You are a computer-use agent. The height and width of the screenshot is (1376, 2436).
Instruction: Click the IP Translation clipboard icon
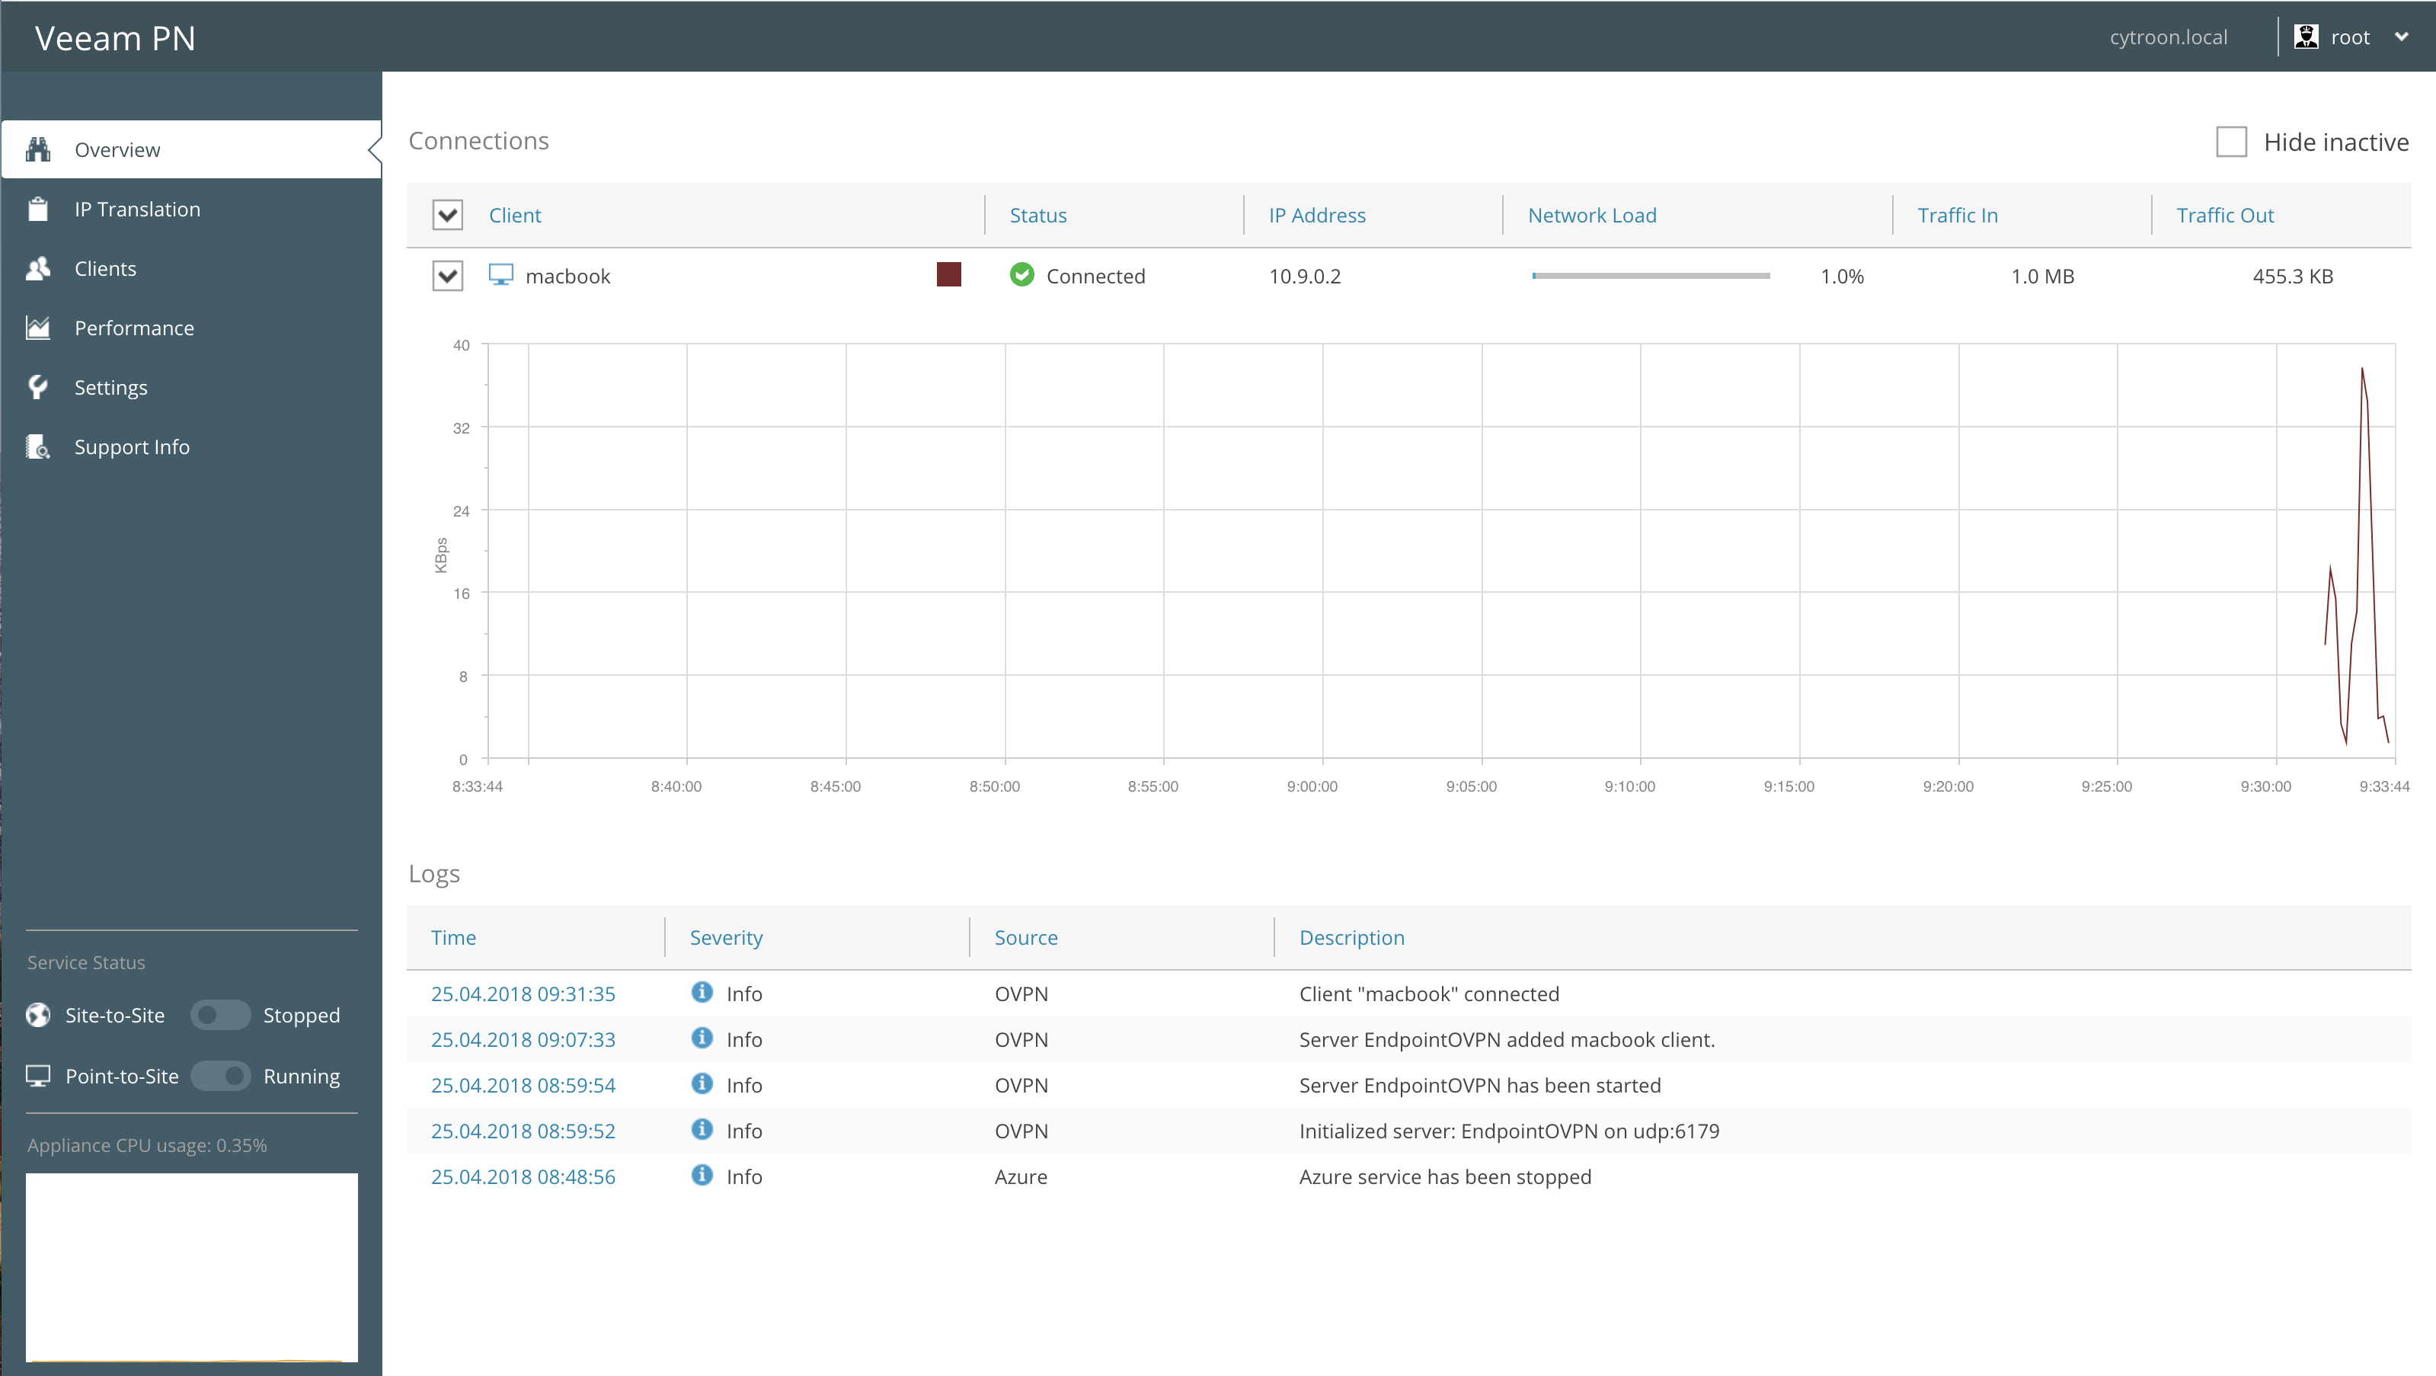click(x=38, y=209)
